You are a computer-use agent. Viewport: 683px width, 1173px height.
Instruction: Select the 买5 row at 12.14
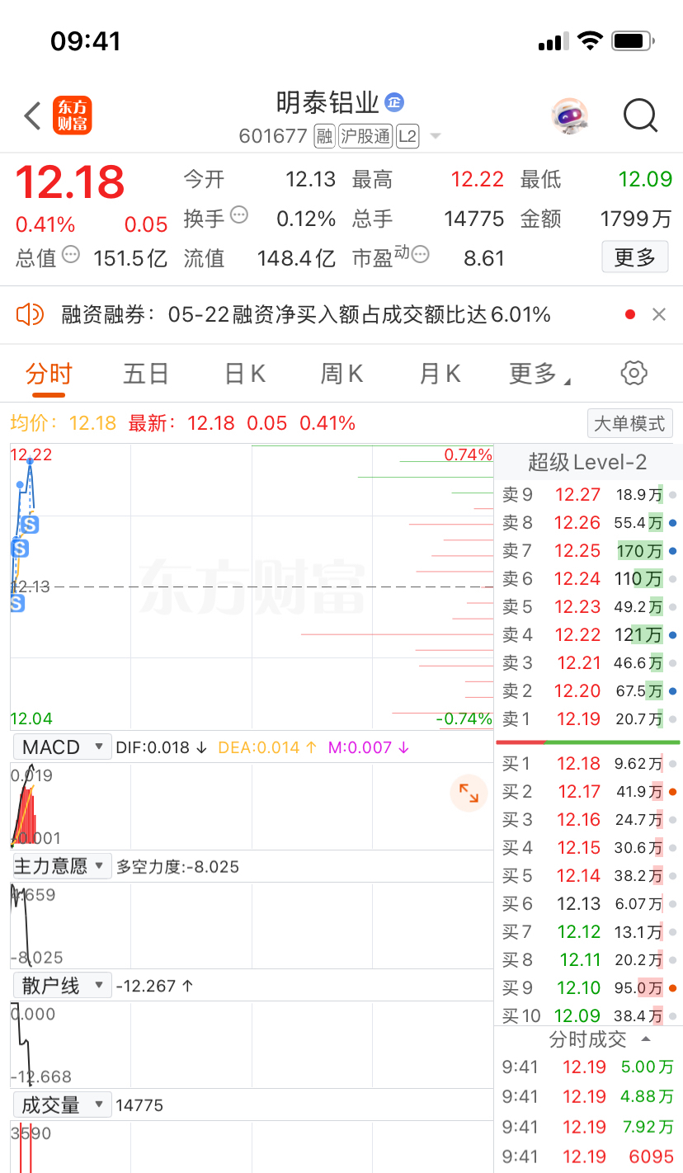click(x=588, y=876)
